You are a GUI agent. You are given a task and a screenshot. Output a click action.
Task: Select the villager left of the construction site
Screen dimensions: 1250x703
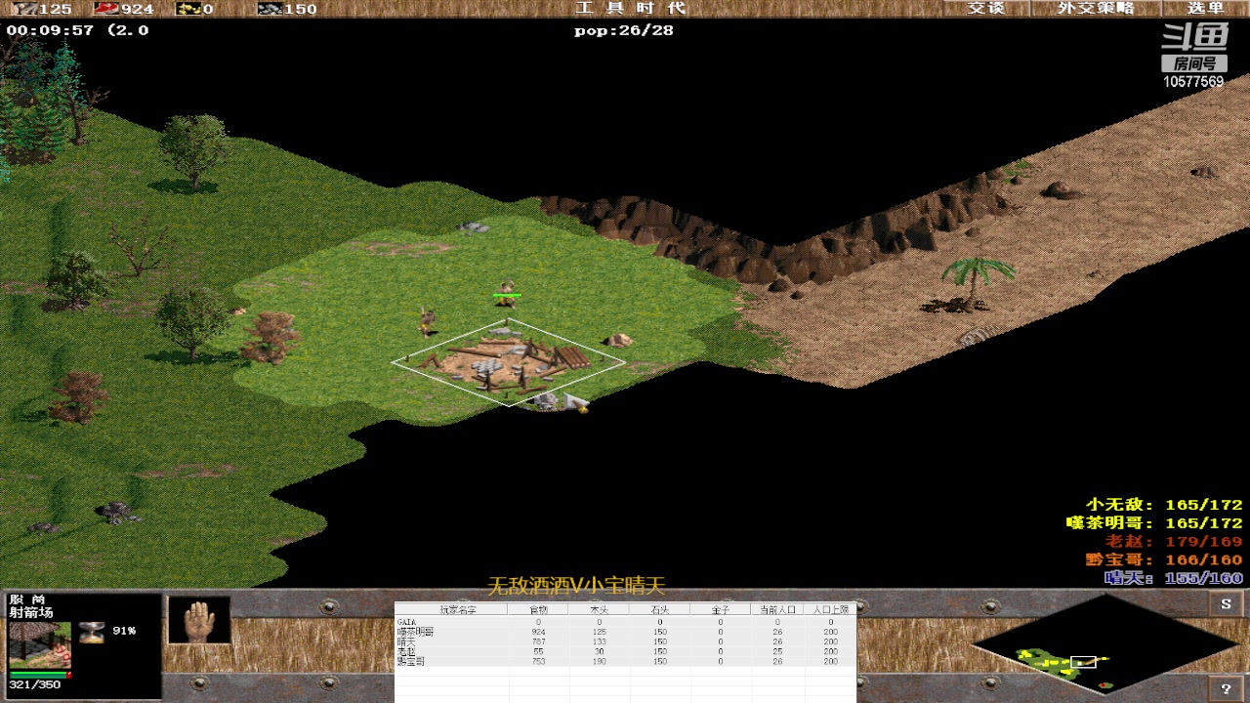coord(426,320)
